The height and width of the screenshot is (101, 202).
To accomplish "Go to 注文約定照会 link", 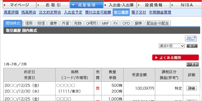I will tap(50, 12).
